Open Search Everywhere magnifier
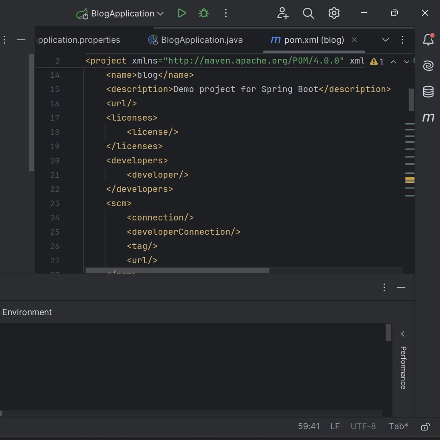Viewport: 440px width, 440px height. [x=308, y=13]
